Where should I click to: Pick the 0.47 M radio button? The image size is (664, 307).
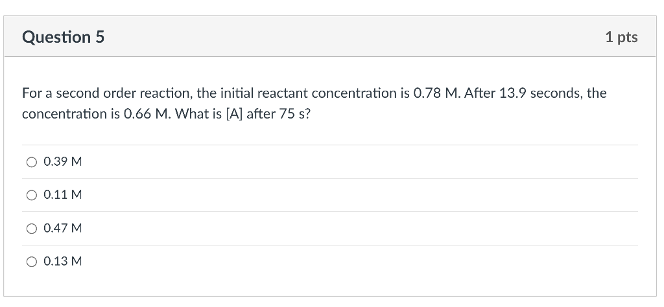32,229
